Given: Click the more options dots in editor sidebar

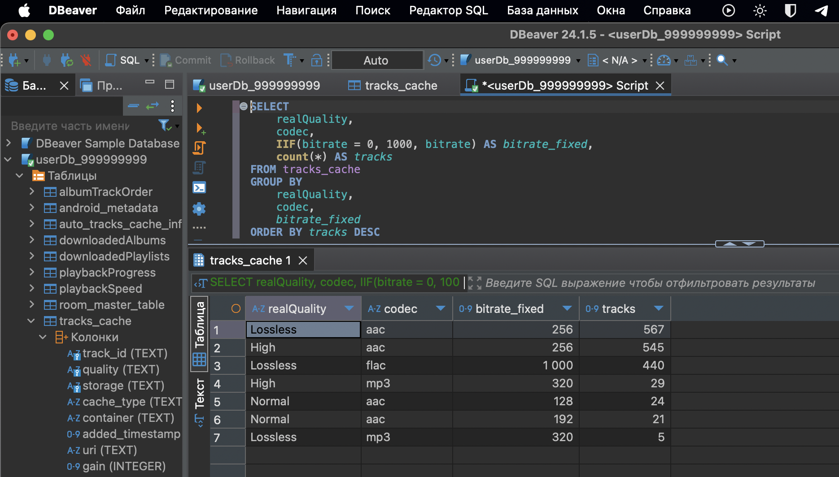Looking at the screenshot, I should pyautogui.click(x=199, y=228).
